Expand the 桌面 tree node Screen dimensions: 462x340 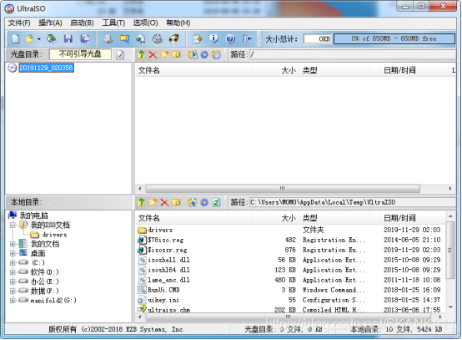point(13,253)
